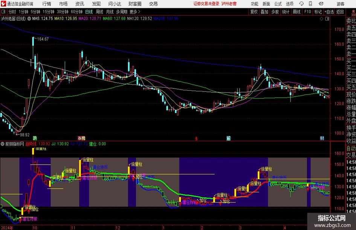Click the green 跌 event marker

[35, 138]
